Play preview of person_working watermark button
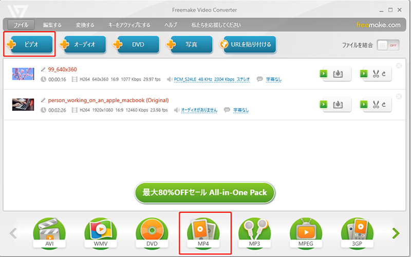This screenshot has width=411, height=257. tap(324, 105)
